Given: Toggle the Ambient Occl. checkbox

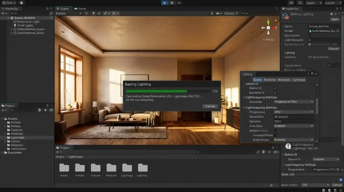Looking at the screenshot, I should 275,131.
